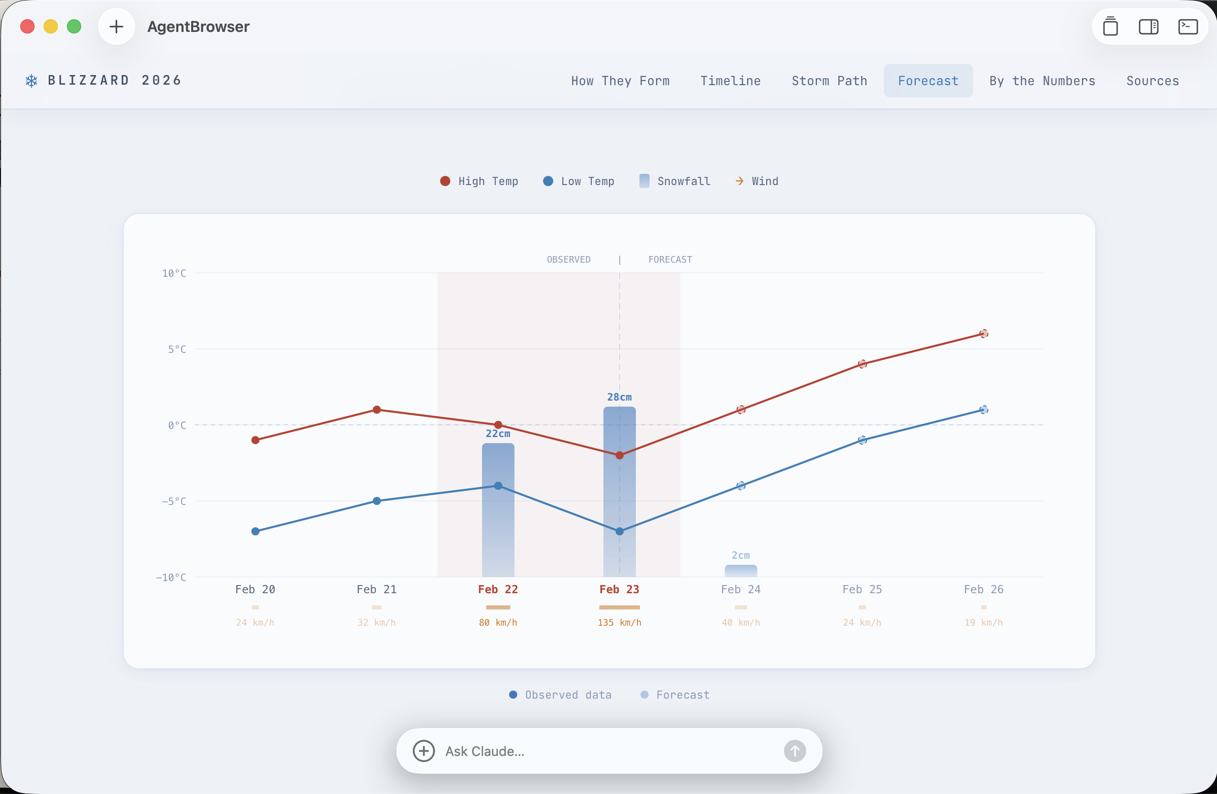Switch to the Timeline section
This screenshot has width=1217, height=794.
click(x=730, y=81)
